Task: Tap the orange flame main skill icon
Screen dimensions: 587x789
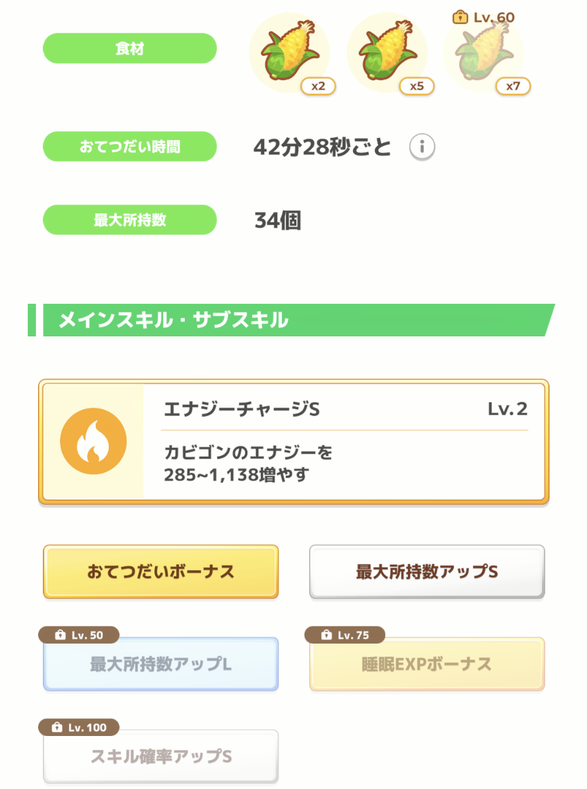Action: pos(94,441)
